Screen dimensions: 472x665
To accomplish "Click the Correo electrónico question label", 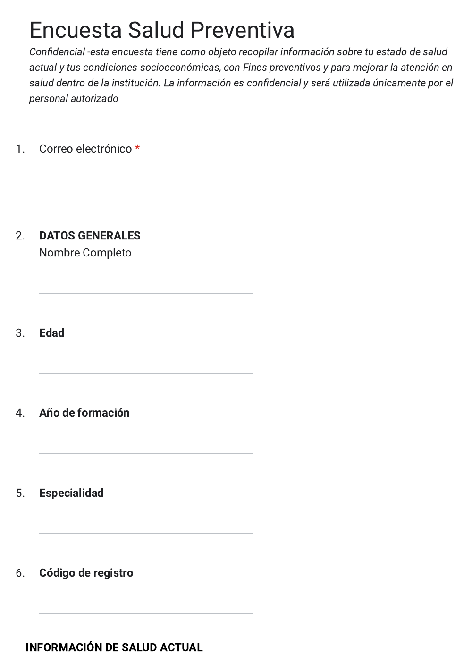I will point(85,149).
